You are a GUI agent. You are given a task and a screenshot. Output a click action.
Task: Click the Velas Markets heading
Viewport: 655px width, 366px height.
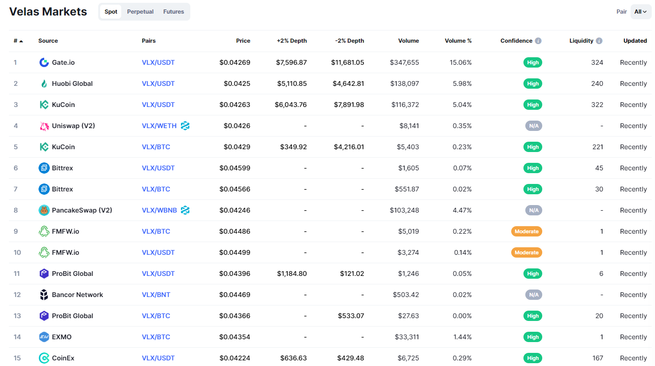click(48, 12)
